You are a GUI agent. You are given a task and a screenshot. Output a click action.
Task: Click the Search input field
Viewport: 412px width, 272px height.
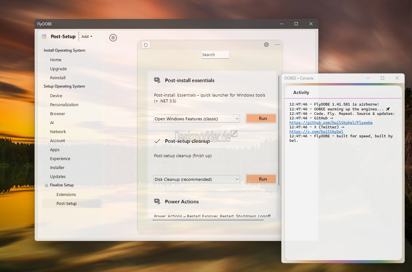point(215,55)
